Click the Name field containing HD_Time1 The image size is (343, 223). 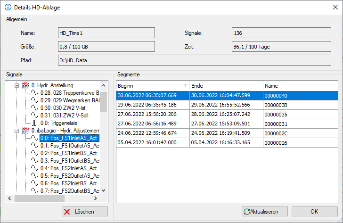(106, 33)
